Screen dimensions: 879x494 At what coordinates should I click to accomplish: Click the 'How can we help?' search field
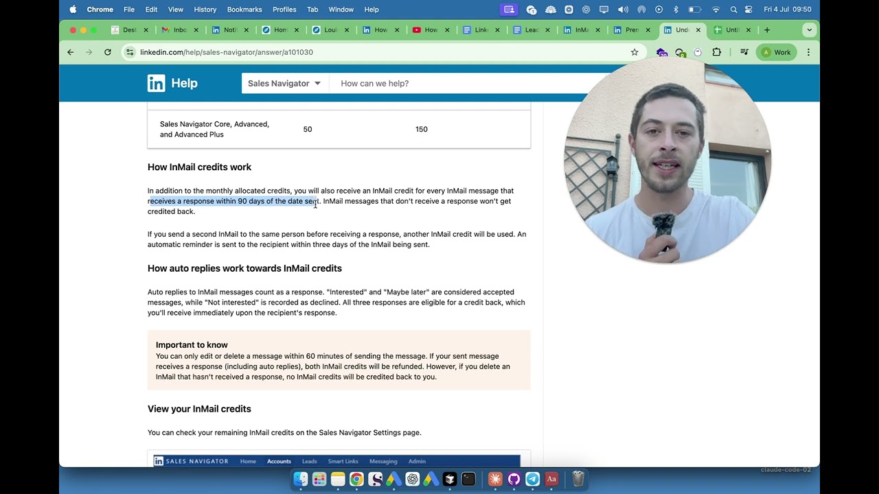tap(467, 83)
